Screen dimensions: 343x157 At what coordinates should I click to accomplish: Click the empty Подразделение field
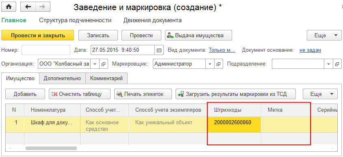click(x=298, y=64)
